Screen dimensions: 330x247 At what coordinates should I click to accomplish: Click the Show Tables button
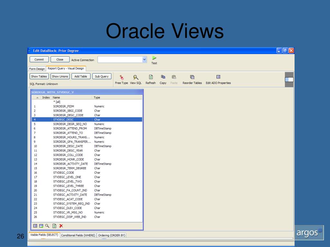click(x=39, y=77)
